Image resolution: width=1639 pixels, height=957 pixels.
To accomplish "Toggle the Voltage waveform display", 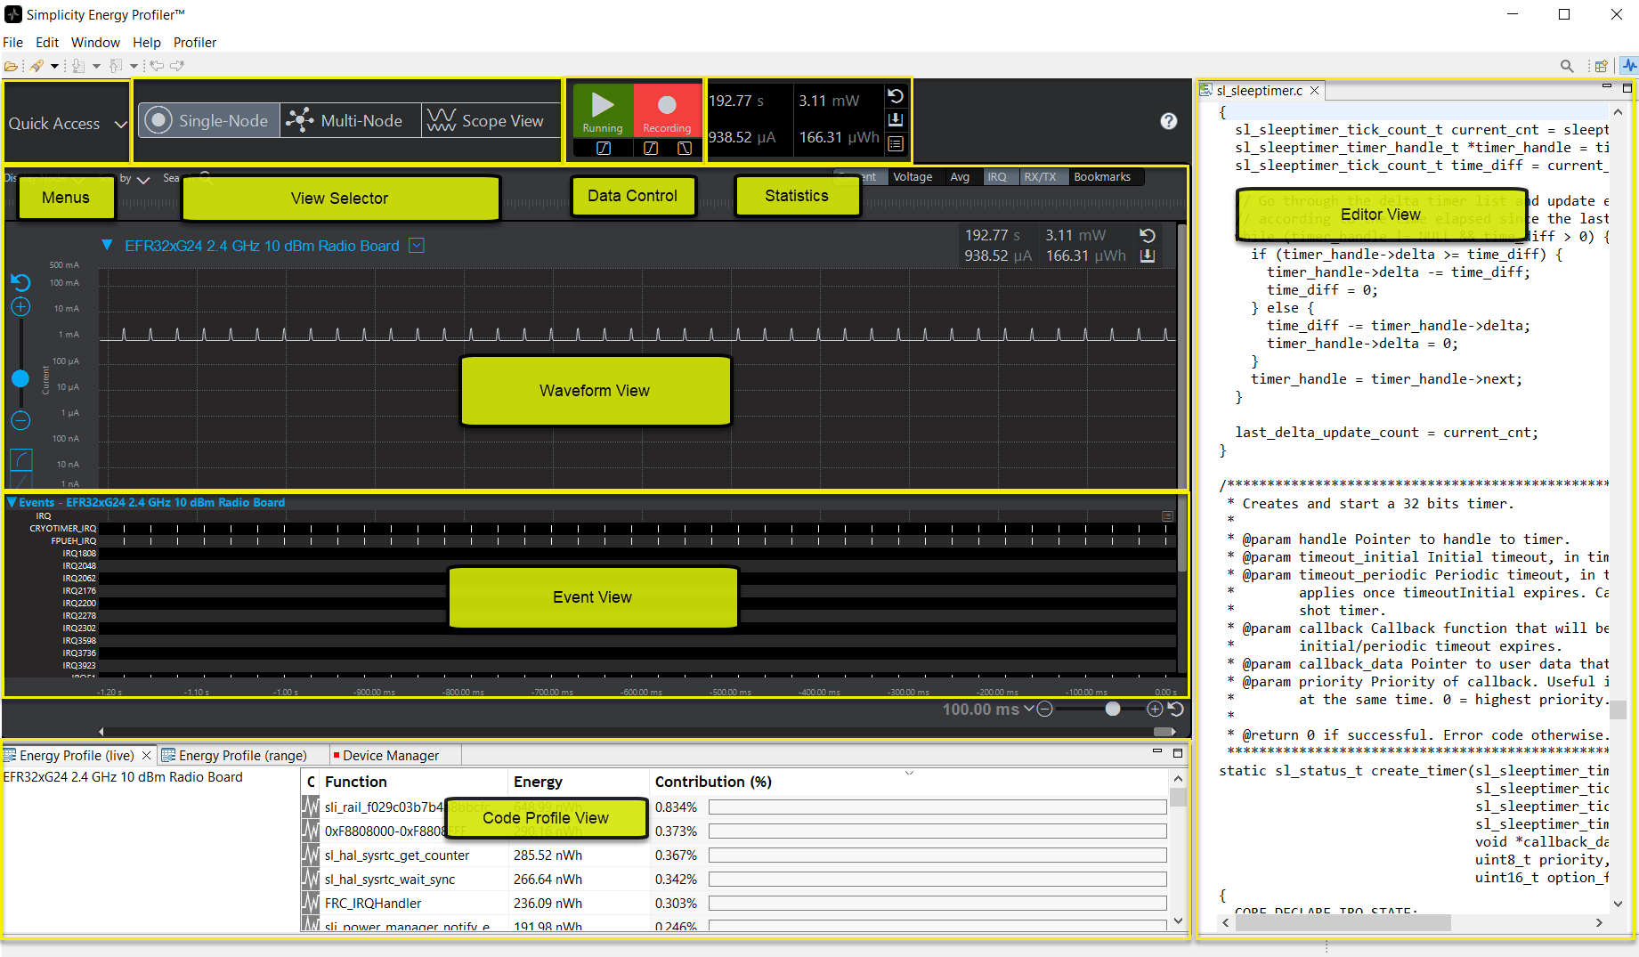I will [x=912, y=177].
